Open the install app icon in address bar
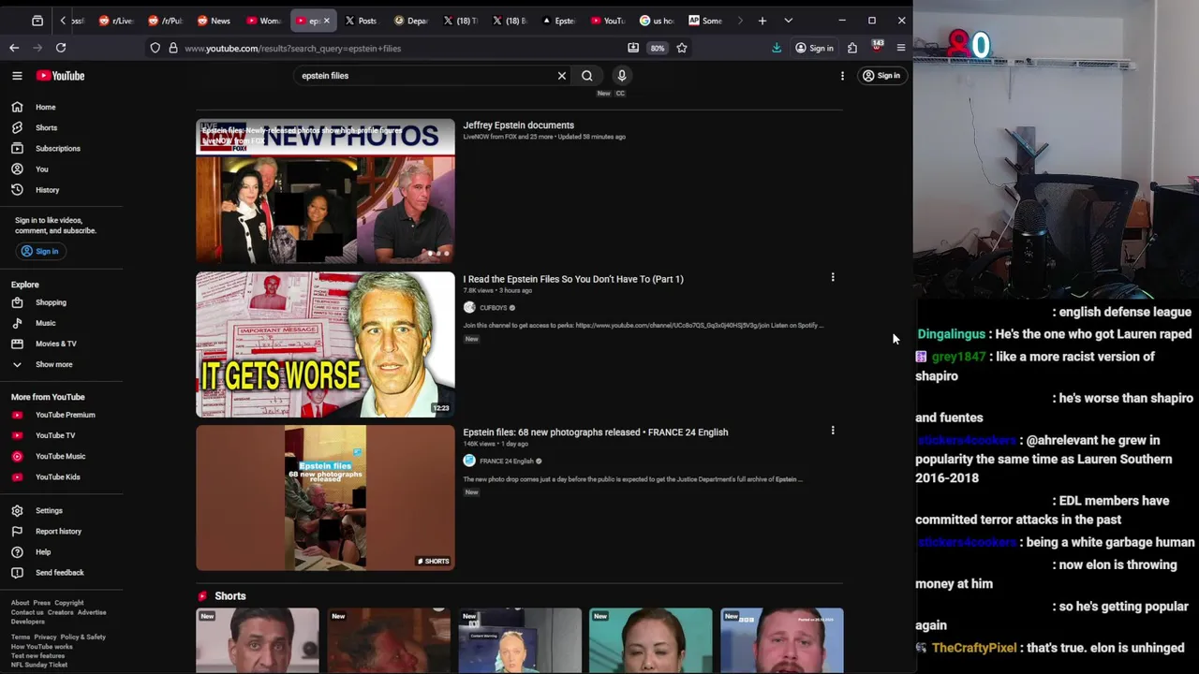1199x674 pixels. [633, 48]
